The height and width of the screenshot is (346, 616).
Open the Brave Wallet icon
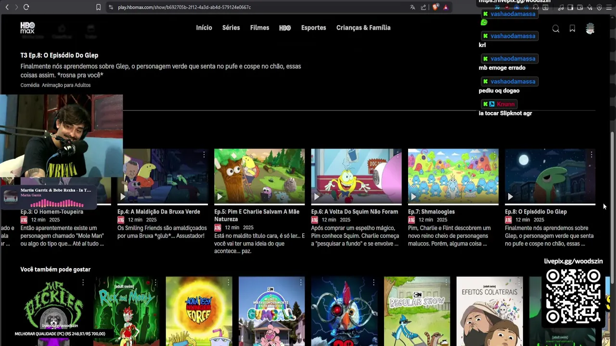[580, 7]
